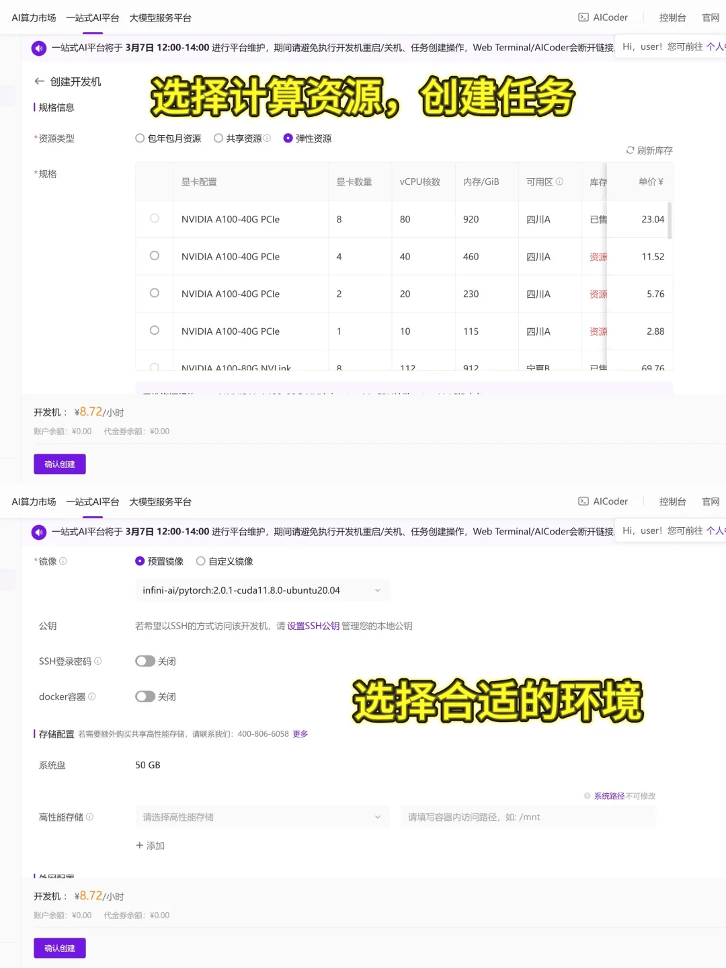Open the 设置SSH公钥 link
The height and width of the screenshot is (968, 726).
pos(313,626)
